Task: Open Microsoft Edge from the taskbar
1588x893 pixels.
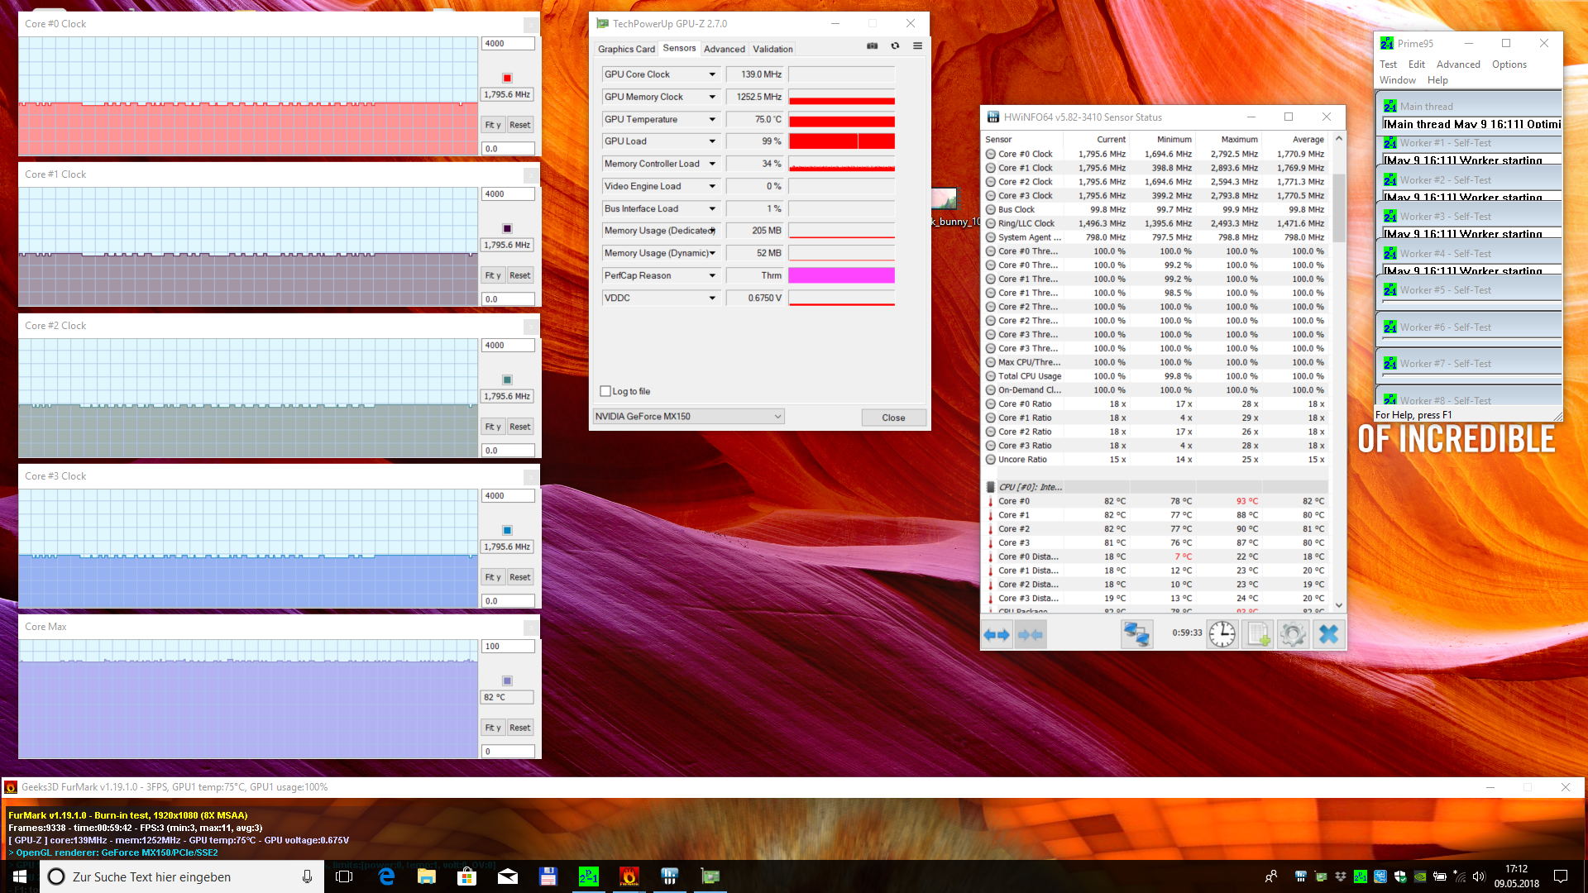Action: [x=386, y=876]
